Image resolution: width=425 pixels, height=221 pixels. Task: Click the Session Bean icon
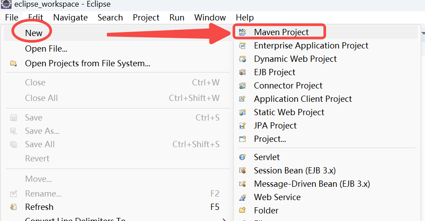point(243,170)
